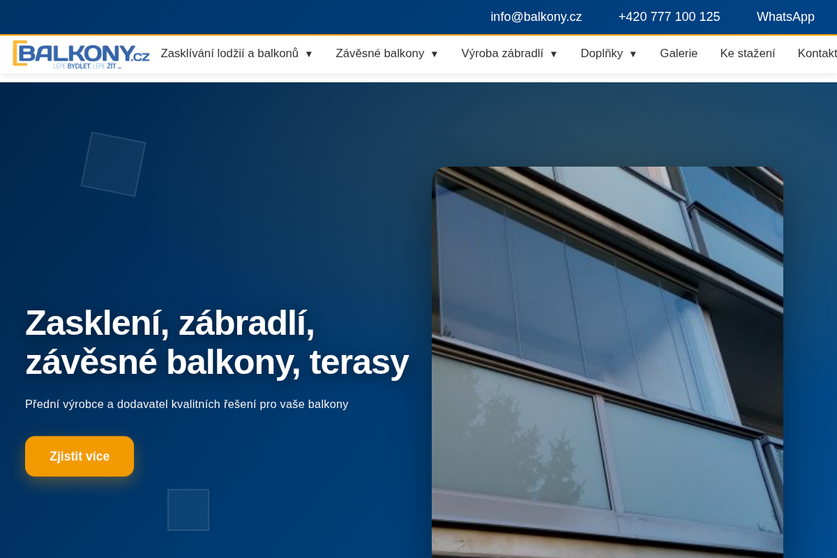The image size is (837, 558).
Task: Open the WhatsApp contact link
Action: click(785, 17)
